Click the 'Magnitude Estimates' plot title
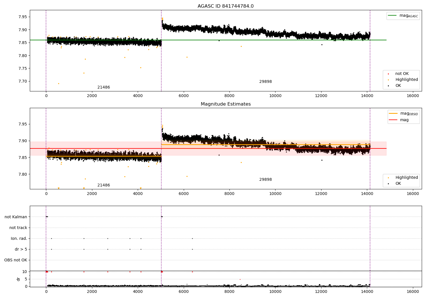This screenshot has height=298, width=426. (x=225, y=104)
